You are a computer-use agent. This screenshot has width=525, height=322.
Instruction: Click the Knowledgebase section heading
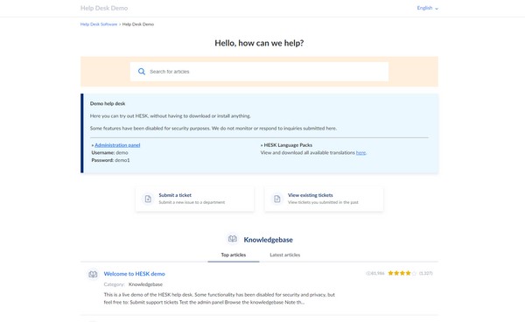pos(269,240)
